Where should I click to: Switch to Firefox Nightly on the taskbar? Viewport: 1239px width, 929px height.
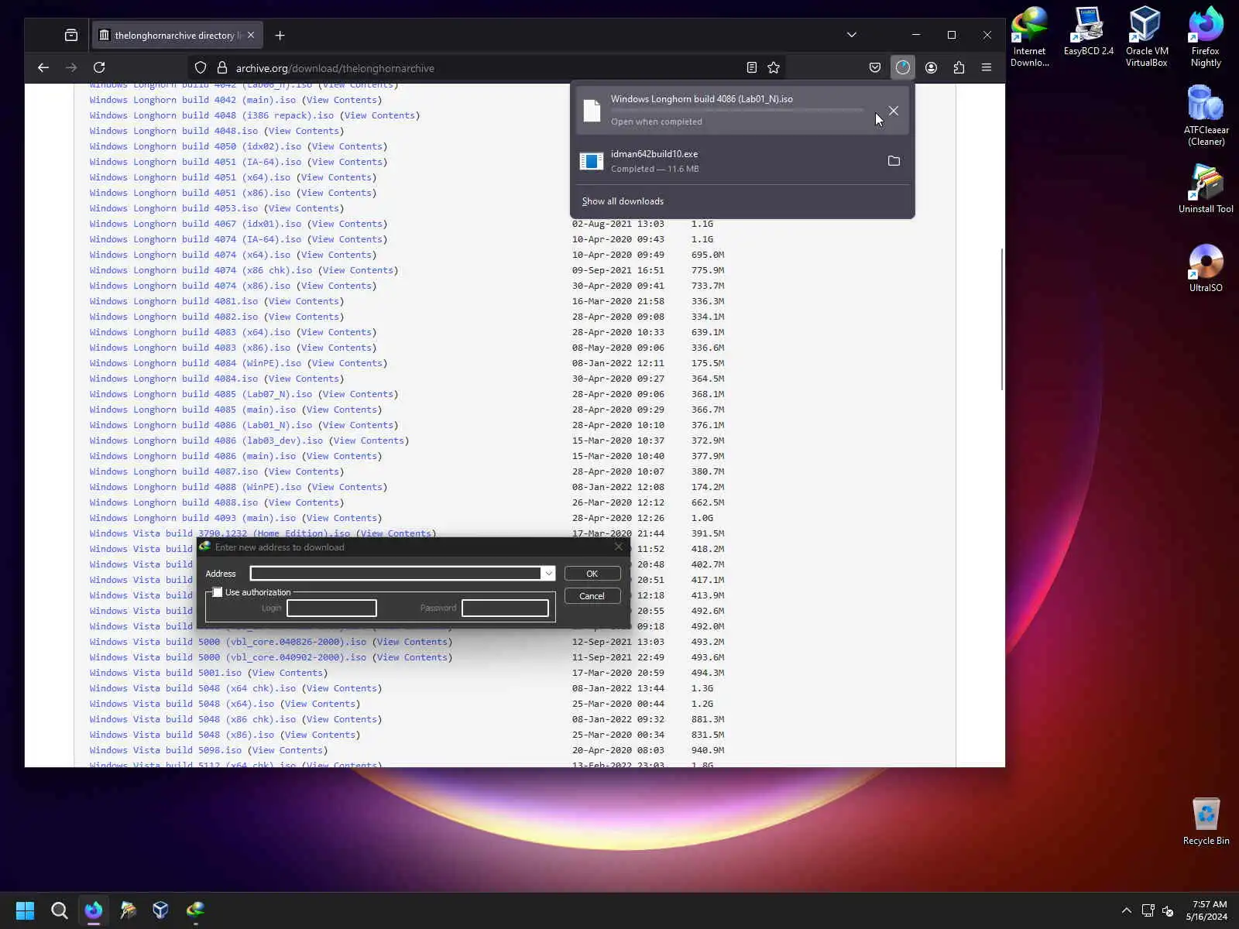click(94, 910)
